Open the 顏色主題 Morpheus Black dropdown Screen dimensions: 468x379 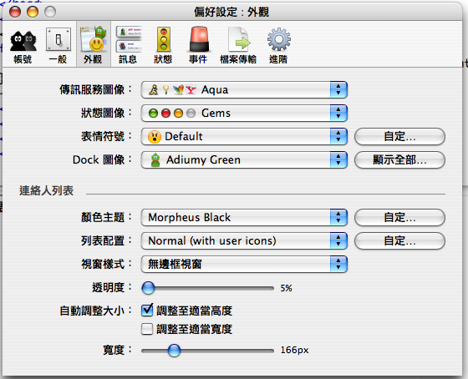click(x=244, y=217)
